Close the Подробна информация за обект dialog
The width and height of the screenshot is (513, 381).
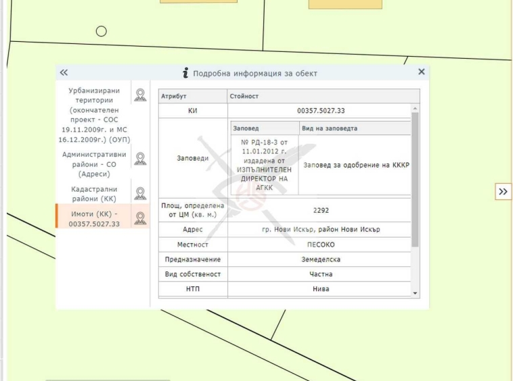tap(421, 72)
